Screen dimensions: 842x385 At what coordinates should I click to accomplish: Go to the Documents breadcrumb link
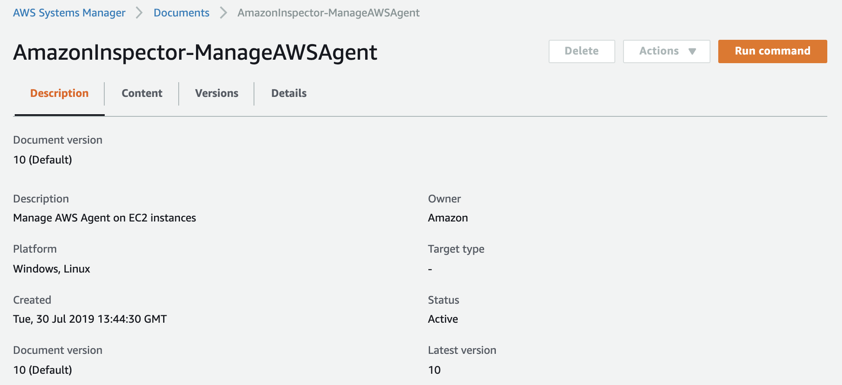click(x=181, y=13)
